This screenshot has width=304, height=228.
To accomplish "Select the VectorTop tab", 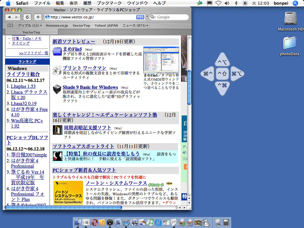I will pos(31,32).
